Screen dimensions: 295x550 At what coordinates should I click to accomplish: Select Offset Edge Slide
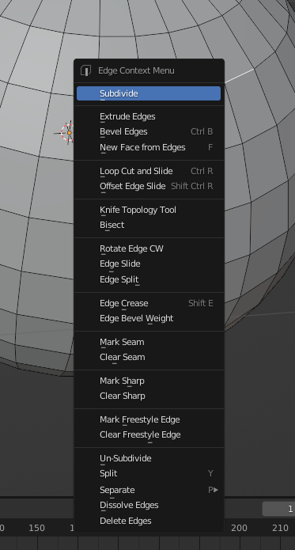click(x=149, y=186)
